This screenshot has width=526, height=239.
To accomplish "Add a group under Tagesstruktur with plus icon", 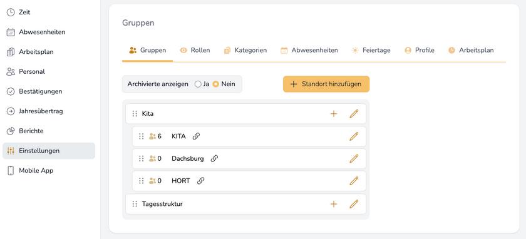I will click(x=333, y=204).
